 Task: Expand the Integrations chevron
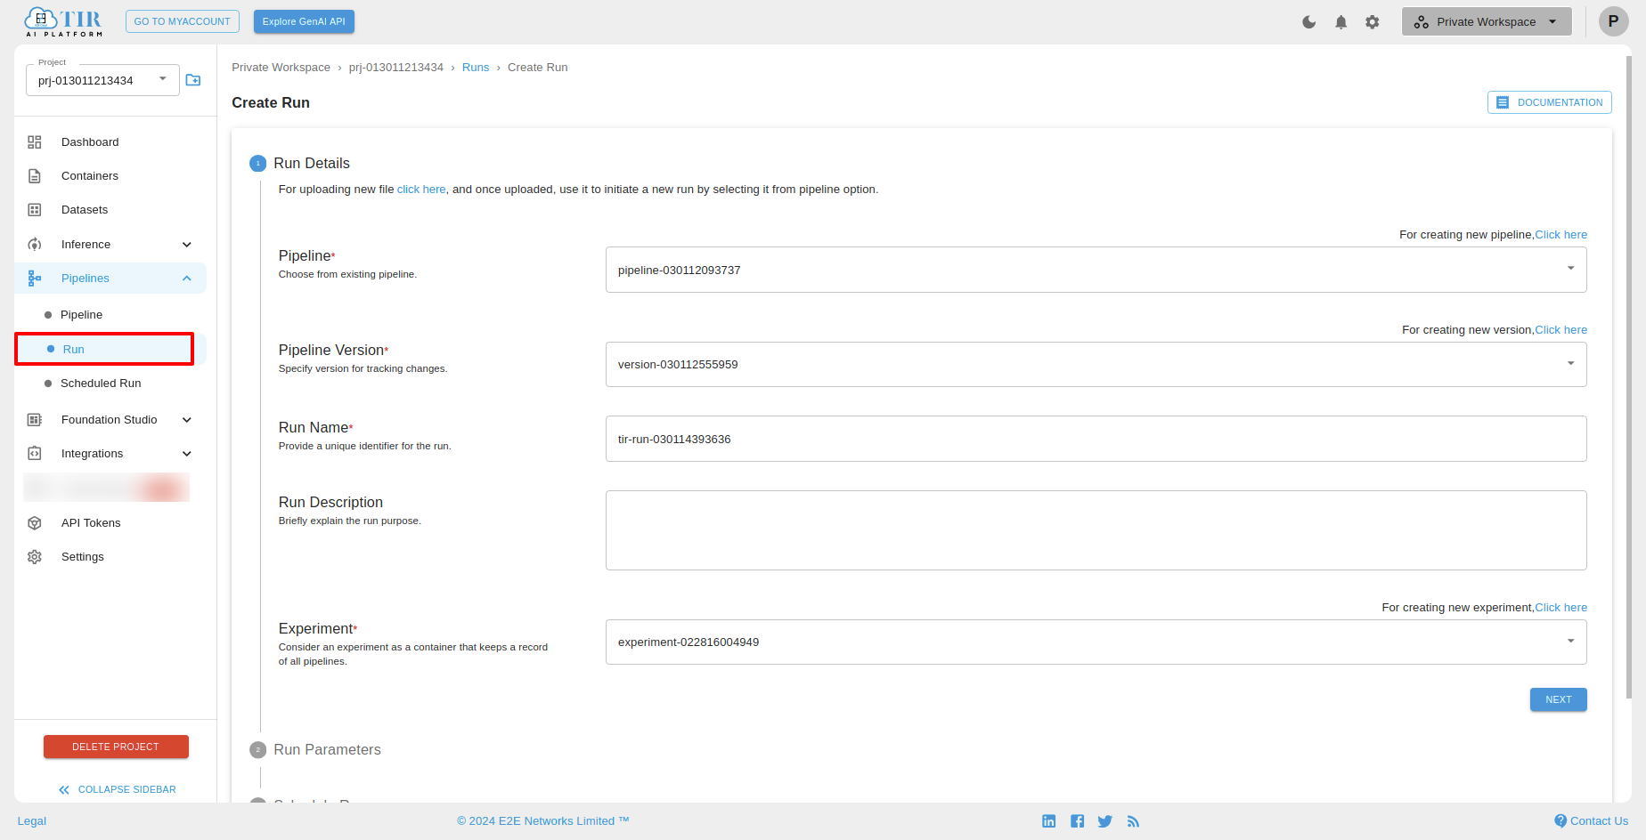coord(187,454)
